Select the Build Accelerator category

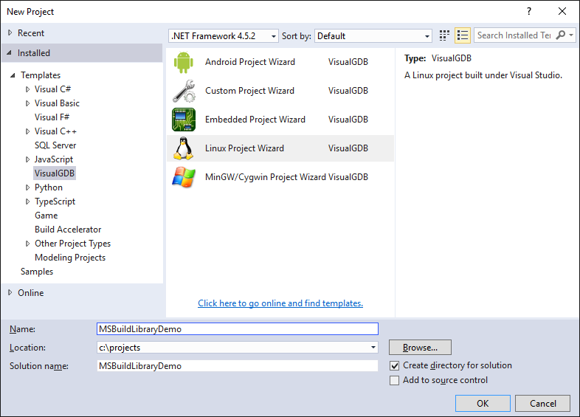click(x=68, y=230)
